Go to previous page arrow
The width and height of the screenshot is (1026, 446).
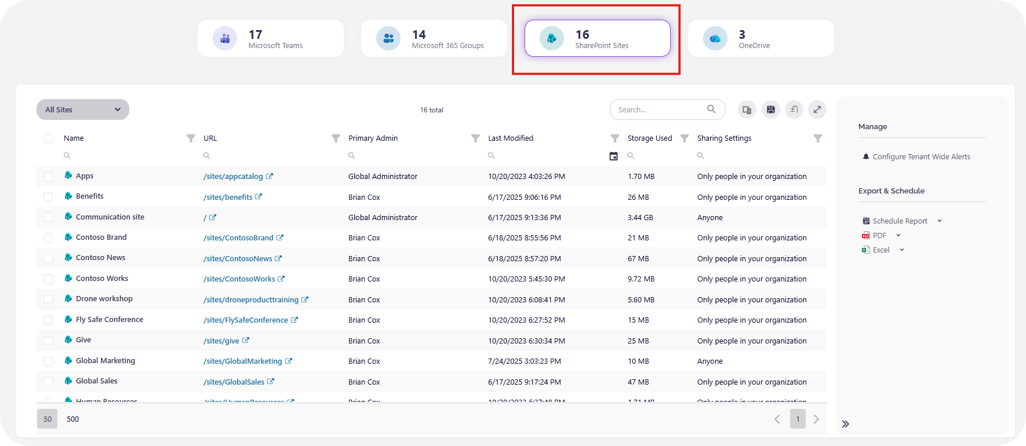[x=777, y=419]
